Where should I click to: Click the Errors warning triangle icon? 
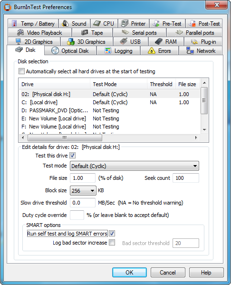pyautogui.click(x=152, y=51)
